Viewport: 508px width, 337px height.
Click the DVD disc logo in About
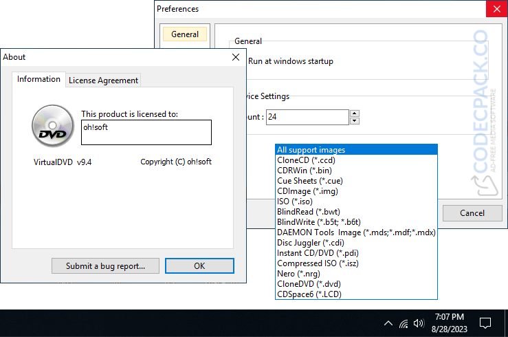(53, 126)
